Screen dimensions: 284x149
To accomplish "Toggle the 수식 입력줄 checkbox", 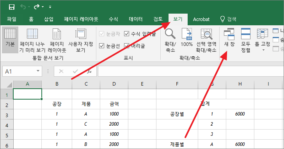I will click(x=126, y=33).
